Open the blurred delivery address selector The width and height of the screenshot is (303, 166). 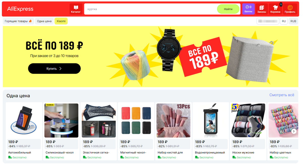[x=268, y=21]
